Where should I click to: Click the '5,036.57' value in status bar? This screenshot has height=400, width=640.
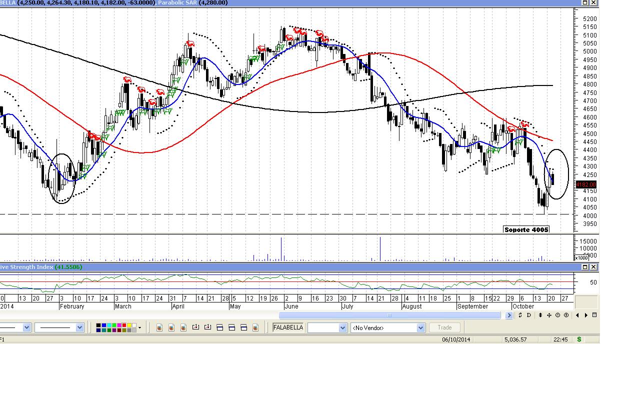515,339
